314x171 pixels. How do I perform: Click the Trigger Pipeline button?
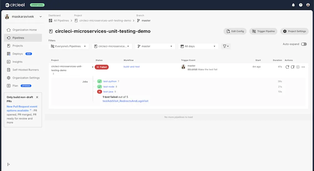263,31
